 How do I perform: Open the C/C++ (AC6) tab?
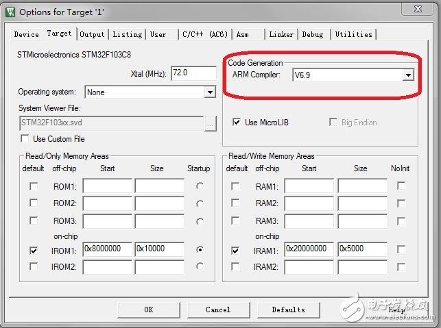[205, 34]
